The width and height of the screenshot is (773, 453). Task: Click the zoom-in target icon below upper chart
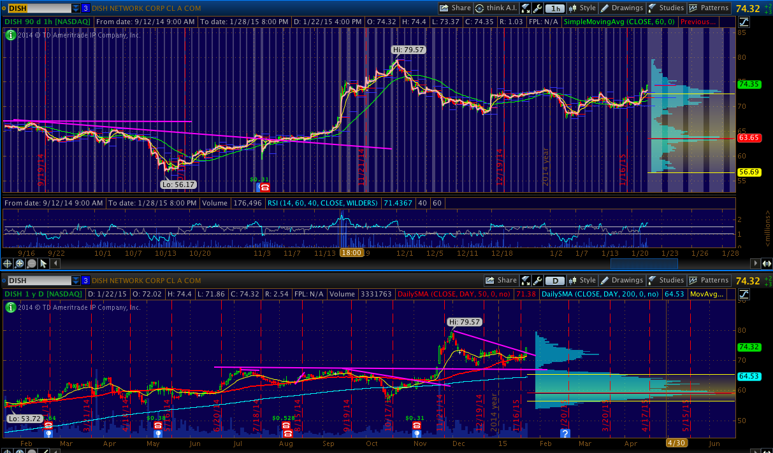20,263
